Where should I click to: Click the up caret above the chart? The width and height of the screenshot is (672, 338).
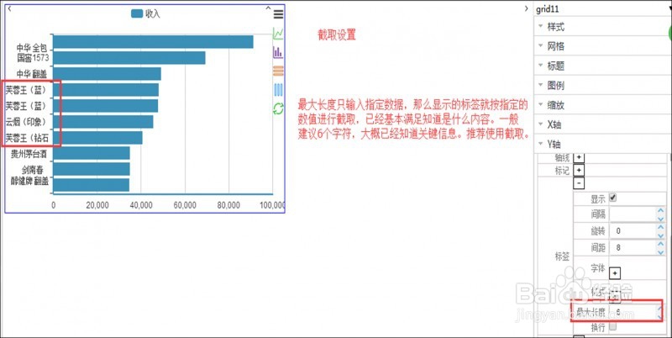point(268,8)
